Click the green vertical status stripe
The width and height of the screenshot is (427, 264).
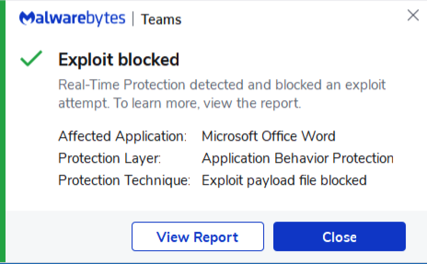tap(3, 132)
